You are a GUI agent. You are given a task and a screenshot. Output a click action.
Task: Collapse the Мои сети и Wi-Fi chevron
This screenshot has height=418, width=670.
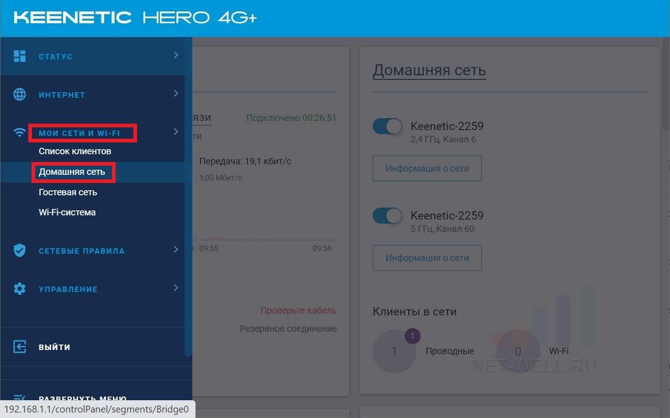pos(176,132)
